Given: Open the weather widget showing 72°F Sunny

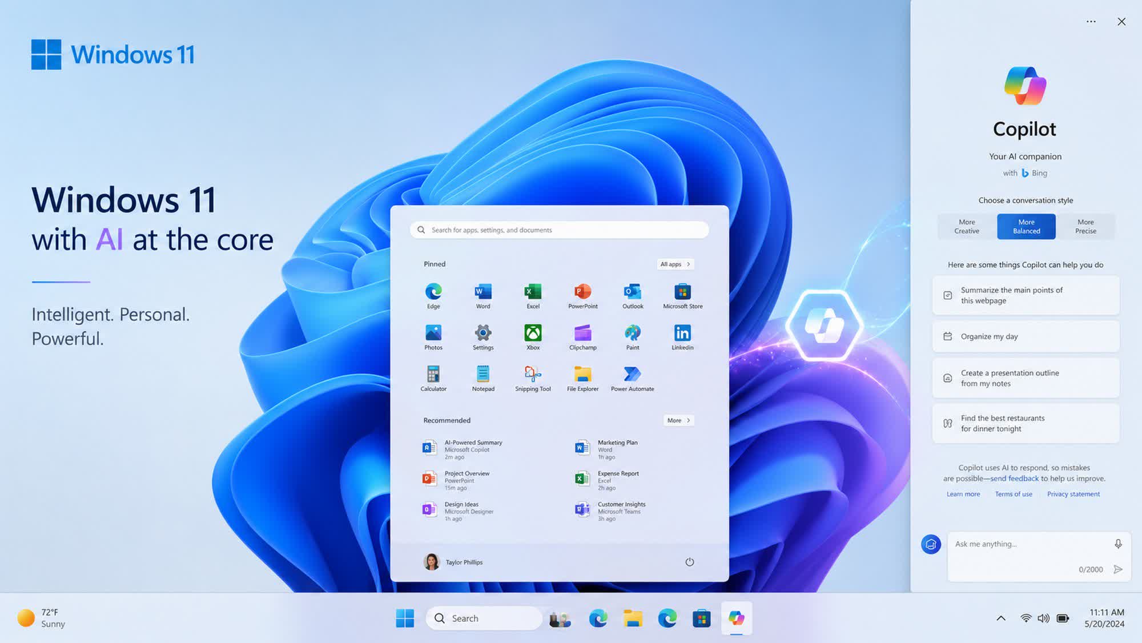Looking at the screenshot, I should pyautogui.click(x=41, y=618).
